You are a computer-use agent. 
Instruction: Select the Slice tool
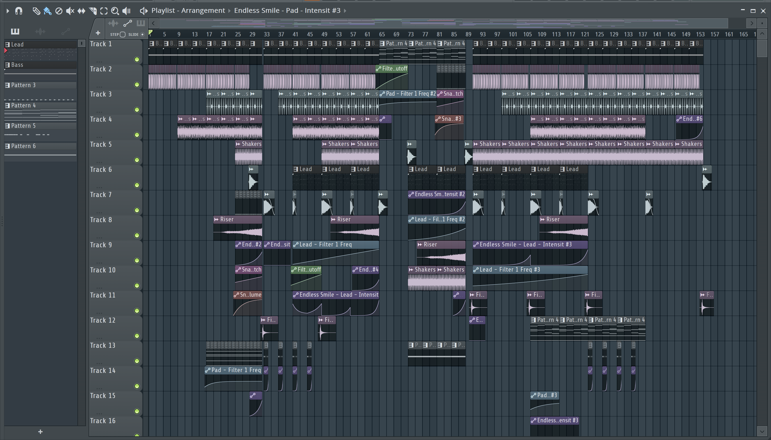(x=93, y=11)
